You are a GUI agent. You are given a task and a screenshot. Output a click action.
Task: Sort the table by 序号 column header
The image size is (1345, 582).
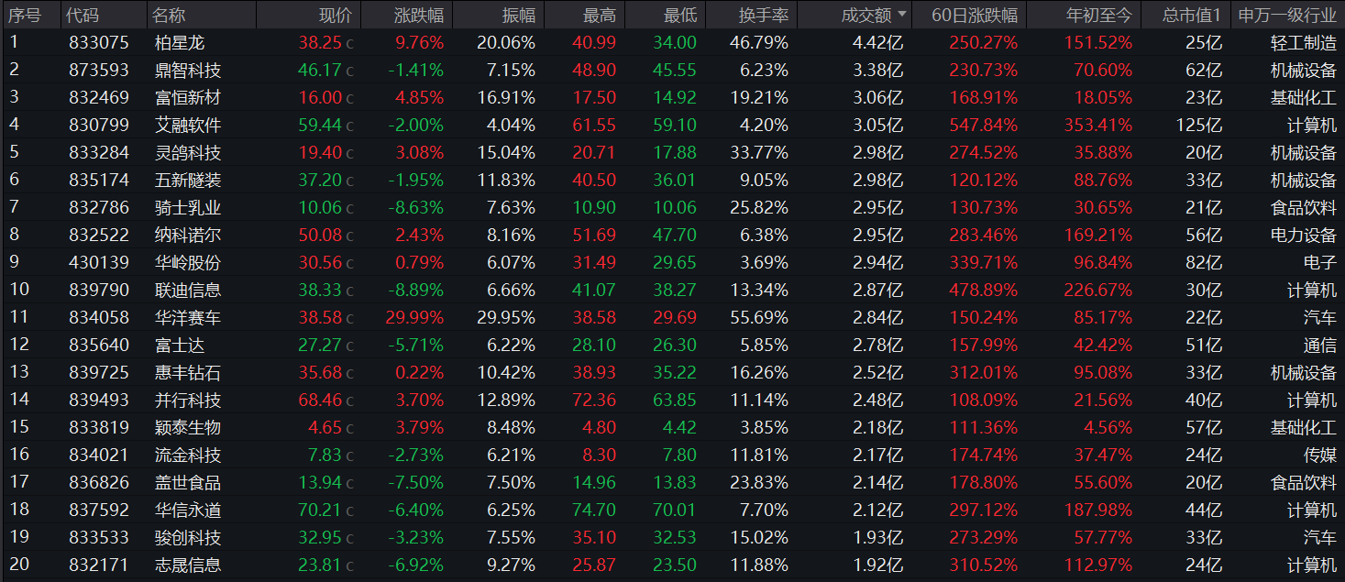point(25,15)
